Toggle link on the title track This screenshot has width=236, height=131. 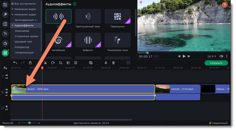tap(7, 78)
